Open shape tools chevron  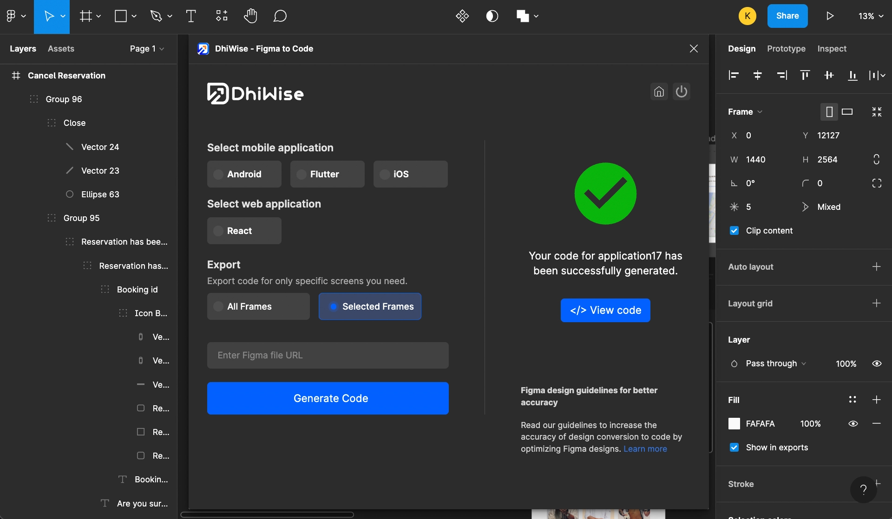click(x=134, y=16)
